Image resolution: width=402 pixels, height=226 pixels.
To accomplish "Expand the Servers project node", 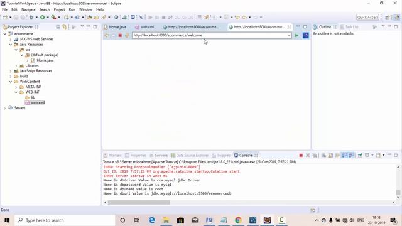I will tap(5, 108).
